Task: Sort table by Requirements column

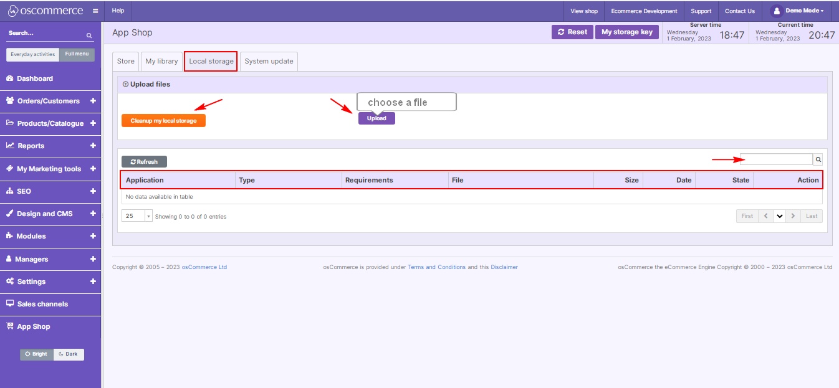Action: tap(395, 180)
